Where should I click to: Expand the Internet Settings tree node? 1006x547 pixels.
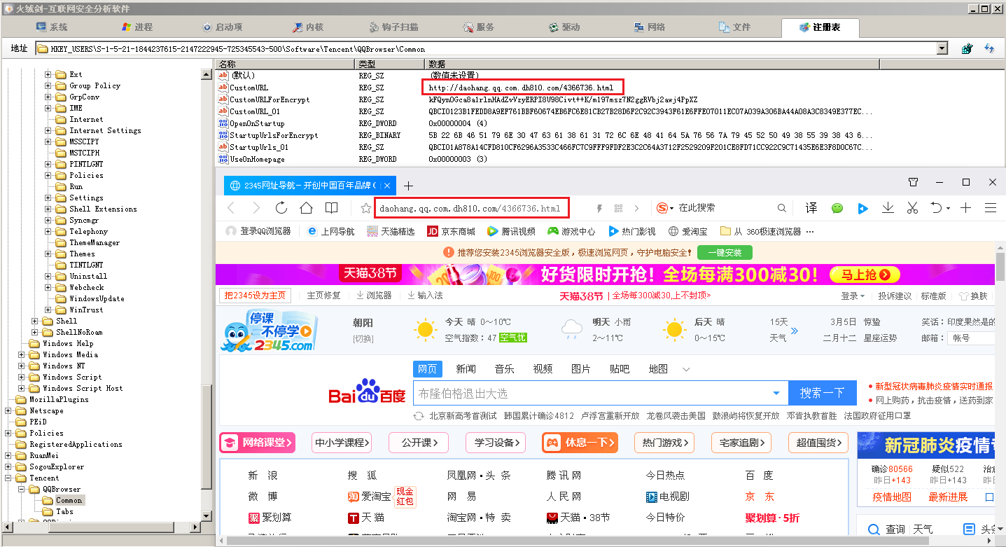point(48,130)
